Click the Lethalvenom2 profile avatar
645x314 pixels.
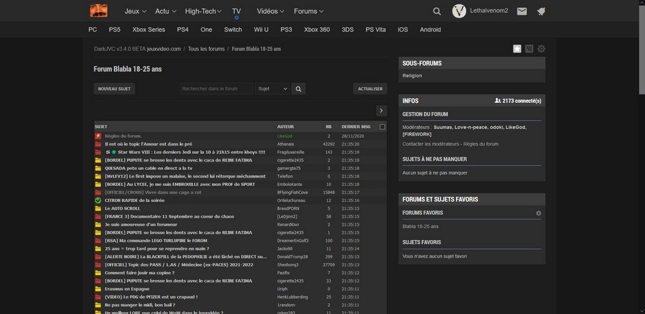(459, 11)
